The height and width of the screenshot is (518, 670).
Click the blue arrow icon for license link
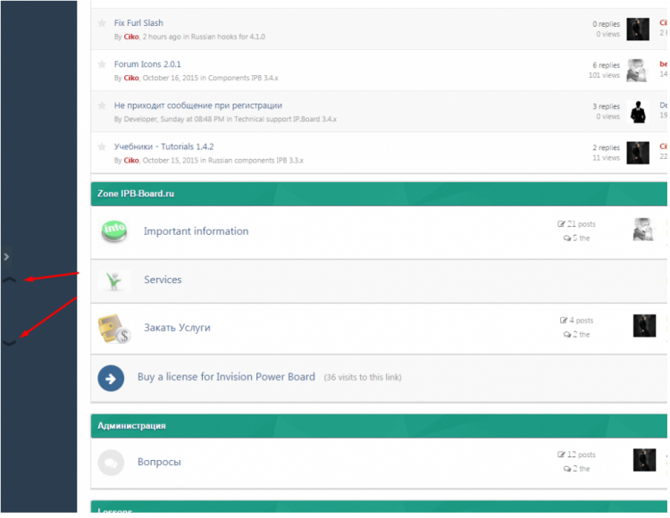pyautogui.click(x=111, y=378)
